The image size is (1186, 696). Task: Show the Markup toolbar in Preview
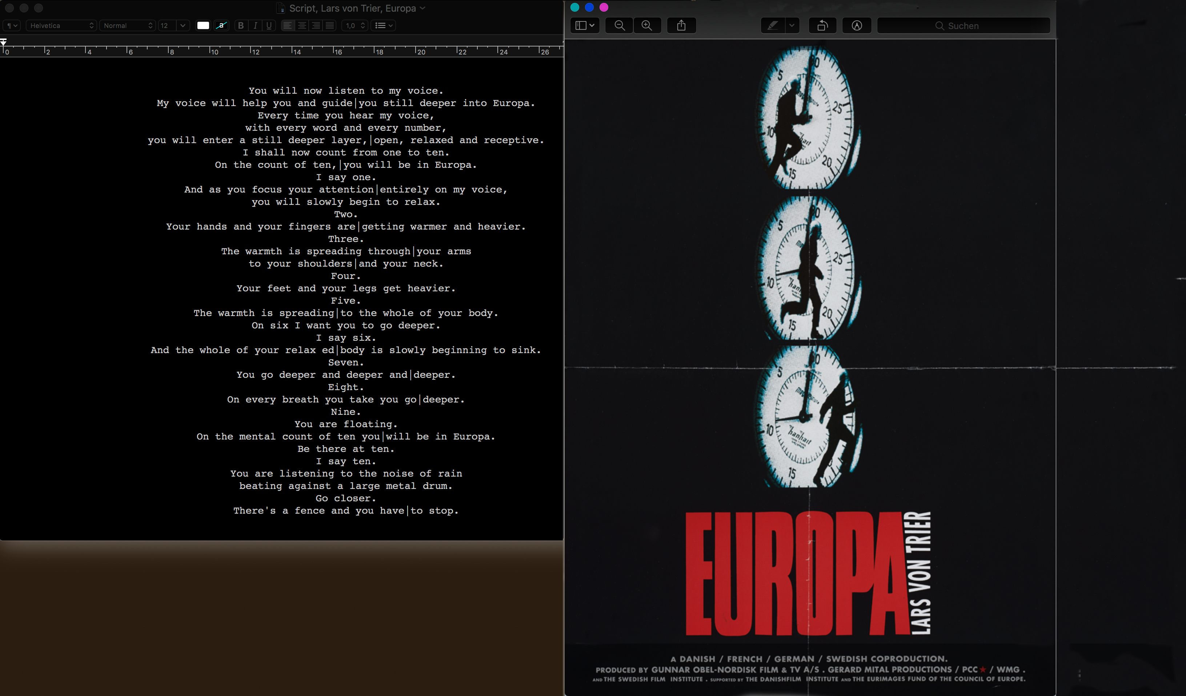[x=857, y=25]
